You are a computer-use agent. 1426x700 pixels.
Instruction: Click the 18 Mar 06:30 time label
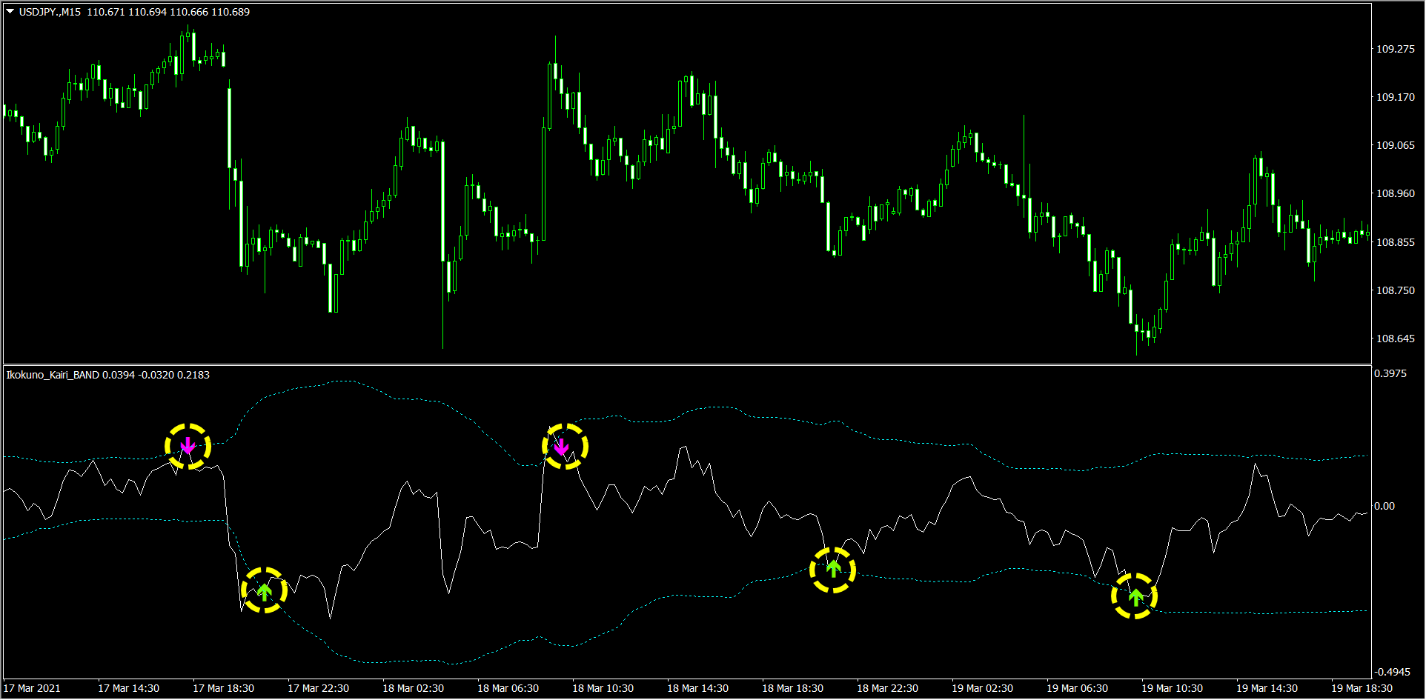pos(508,688)
